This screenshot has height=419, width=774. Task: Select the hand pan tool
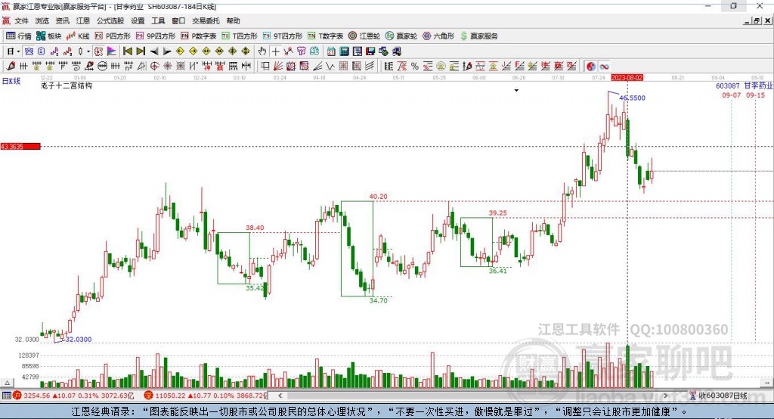(262, 51)
